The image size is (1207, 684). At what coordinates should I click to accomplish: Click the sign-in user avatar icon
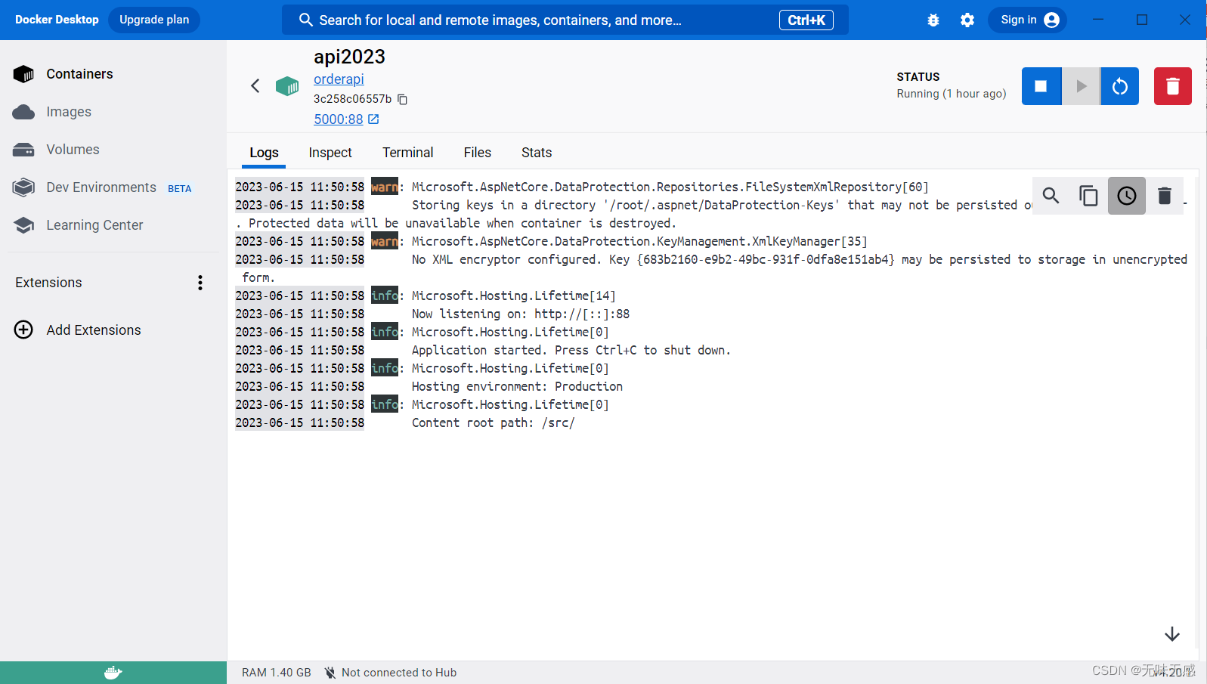(x=1051, y=20)
